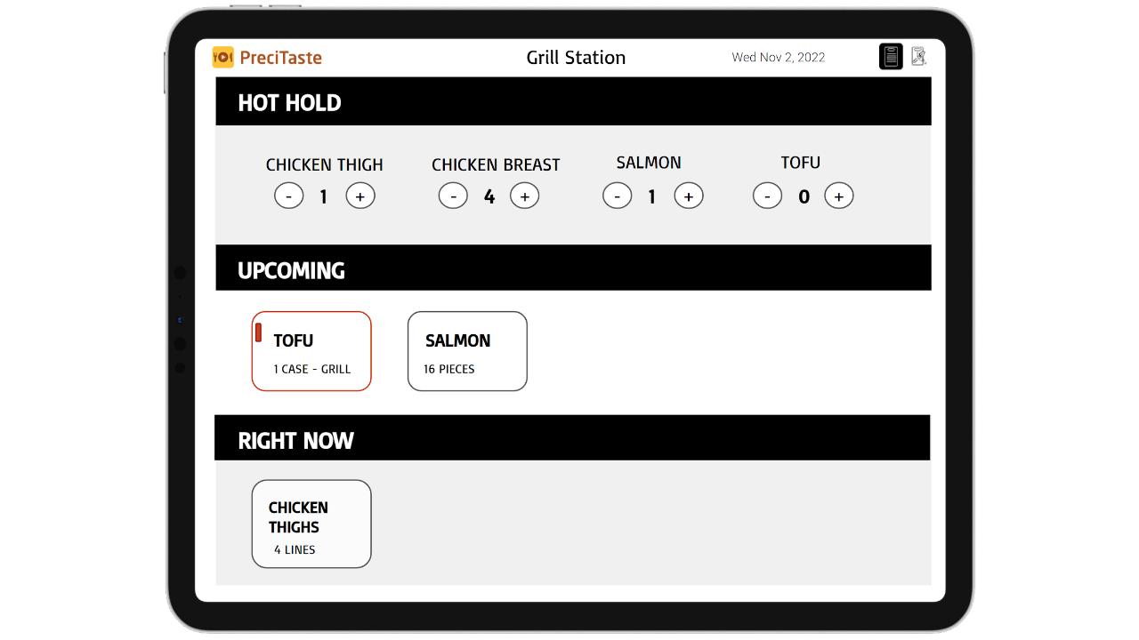The height and width of the screenshot is (640, 1139).
Task: Select the Salmon 16 pieces card
Action: pos(467,351)
